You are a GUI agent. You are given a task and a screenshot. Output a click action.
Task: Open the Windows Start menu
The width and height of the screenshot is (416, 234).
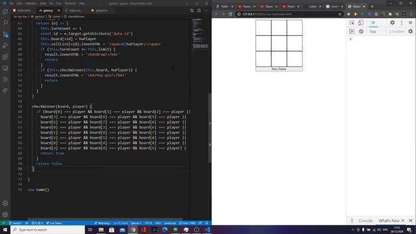[5, 229]
